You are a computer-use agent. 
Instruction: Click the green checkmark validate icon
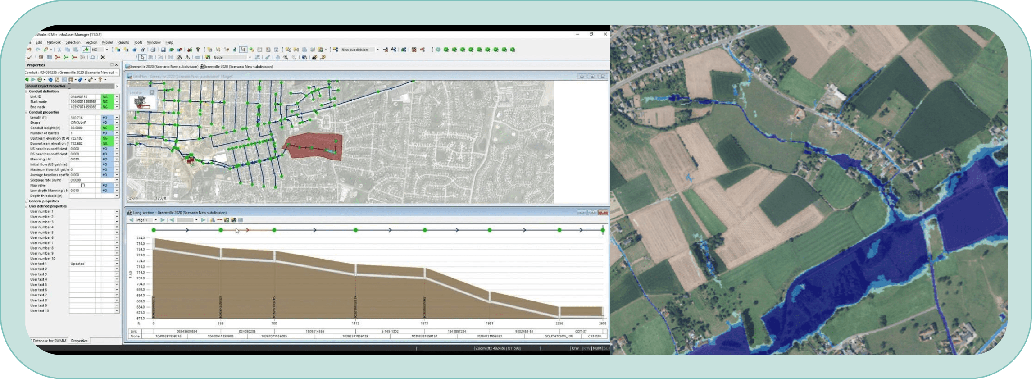click(29, 57)
